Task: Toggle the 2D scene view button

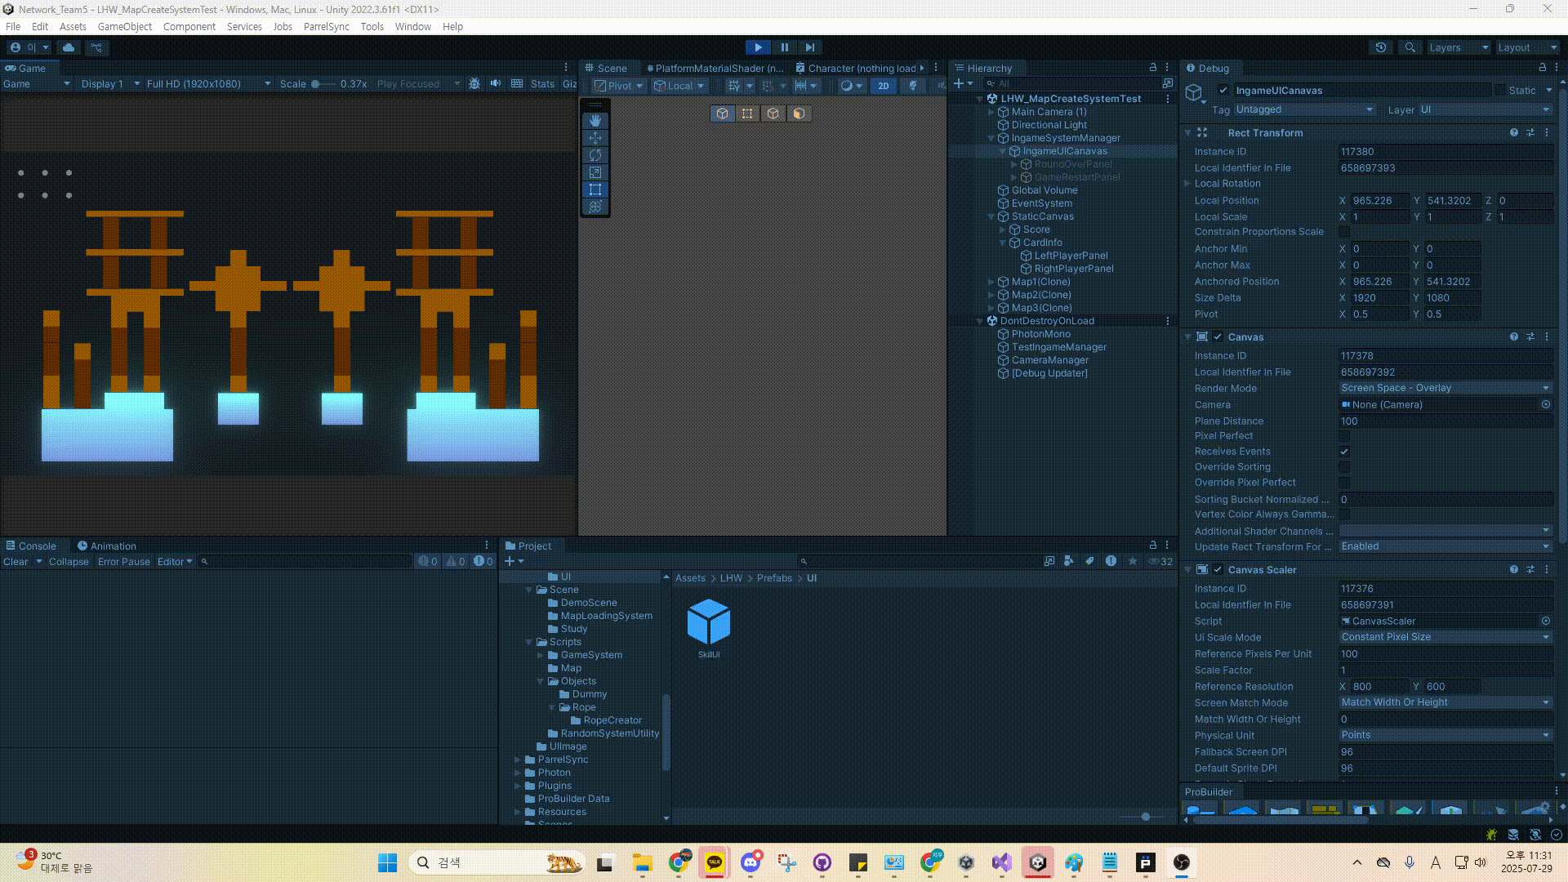Action: point(883,85)
